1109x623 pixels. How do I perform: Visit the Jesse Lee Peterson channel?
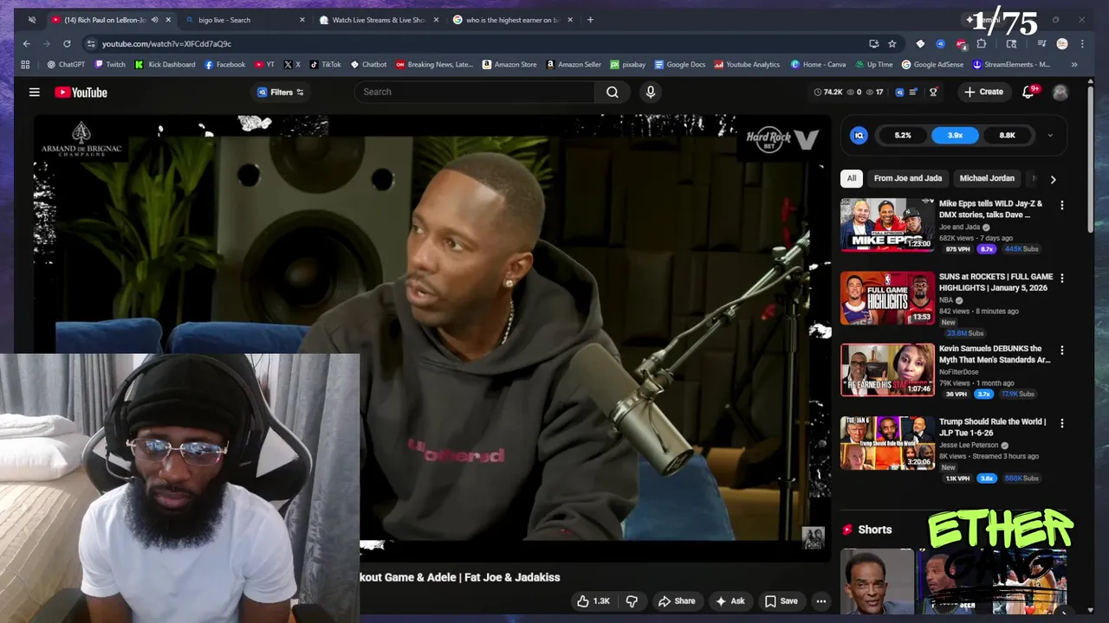(x=969, y=445)
